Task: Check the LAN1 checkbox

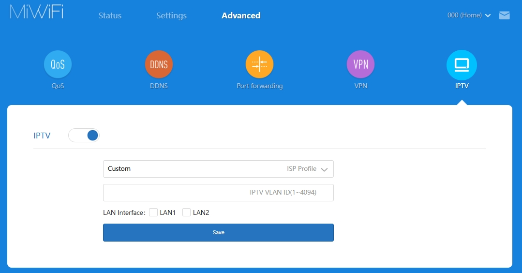Action: (x=153, y=212)
